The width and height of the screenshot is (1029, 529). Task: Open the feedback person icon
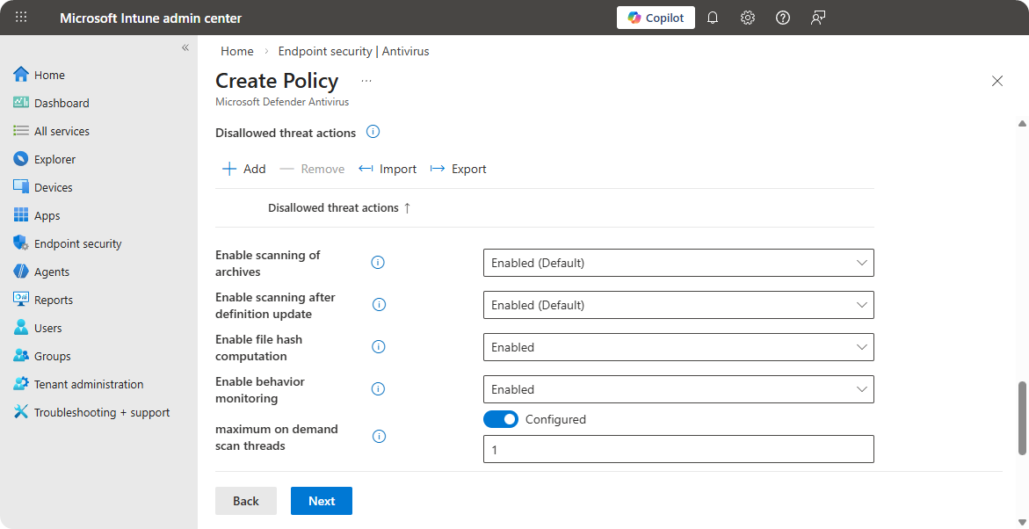(x=818, y=18)
